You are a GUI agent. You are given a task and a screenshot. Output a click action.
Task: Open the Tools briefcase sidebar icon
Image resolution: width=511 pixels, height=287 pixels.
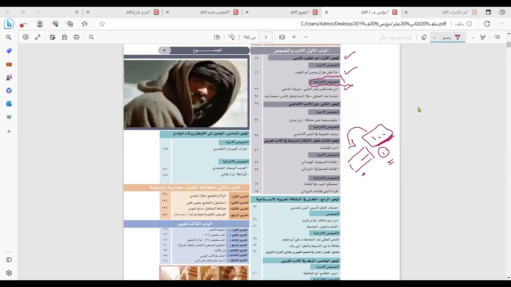point(9,64)
